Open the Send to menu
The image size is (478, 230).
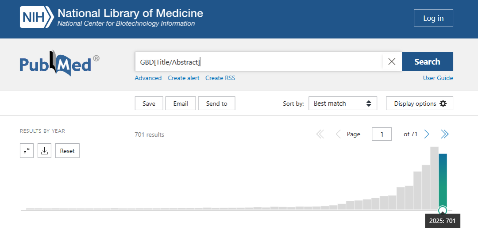click(216, 103)
